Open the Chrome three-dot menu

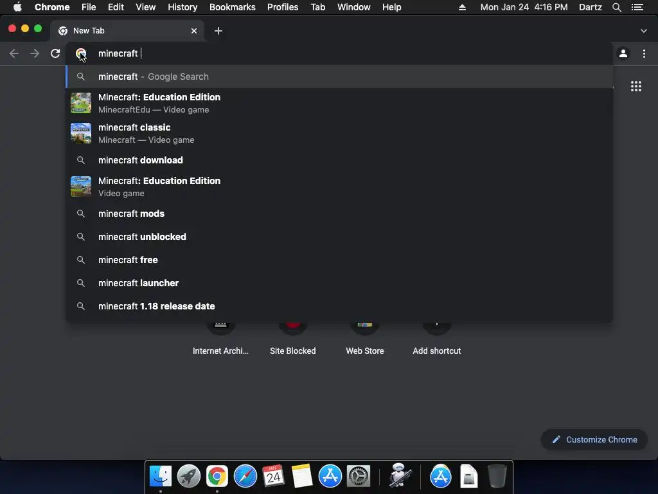coord(644,53)
